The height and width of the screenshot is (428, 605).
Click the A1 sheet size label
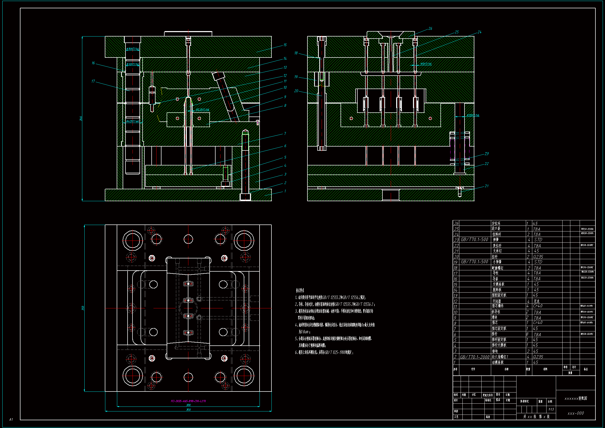[11, 419]
